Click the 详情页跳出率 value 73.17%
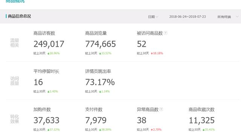The width and height of the screenshot is (241, 137). click(x=100, y=82)
